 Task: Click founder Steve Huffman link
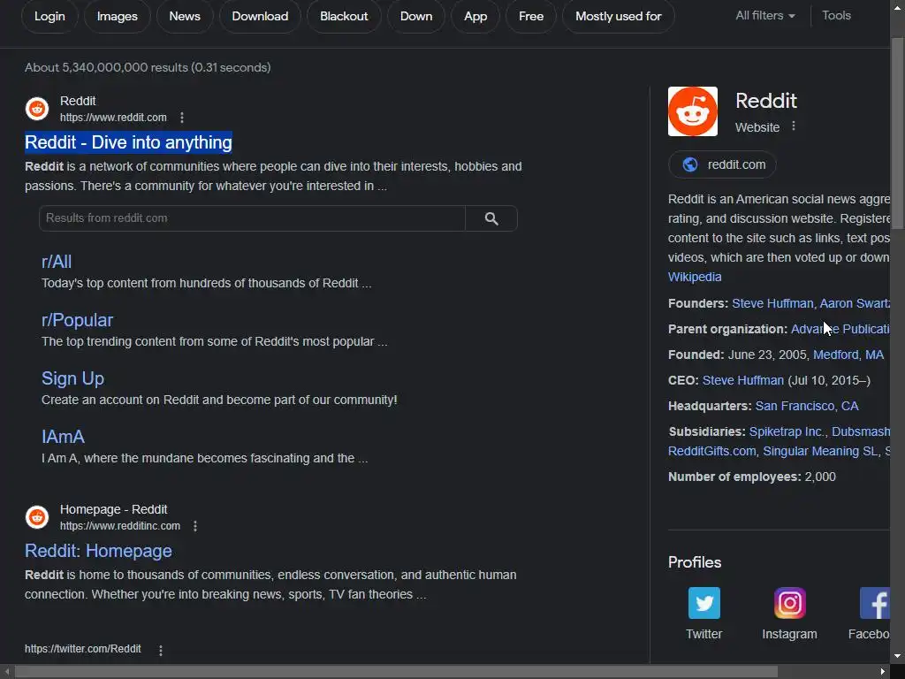[x=772, y=304]
